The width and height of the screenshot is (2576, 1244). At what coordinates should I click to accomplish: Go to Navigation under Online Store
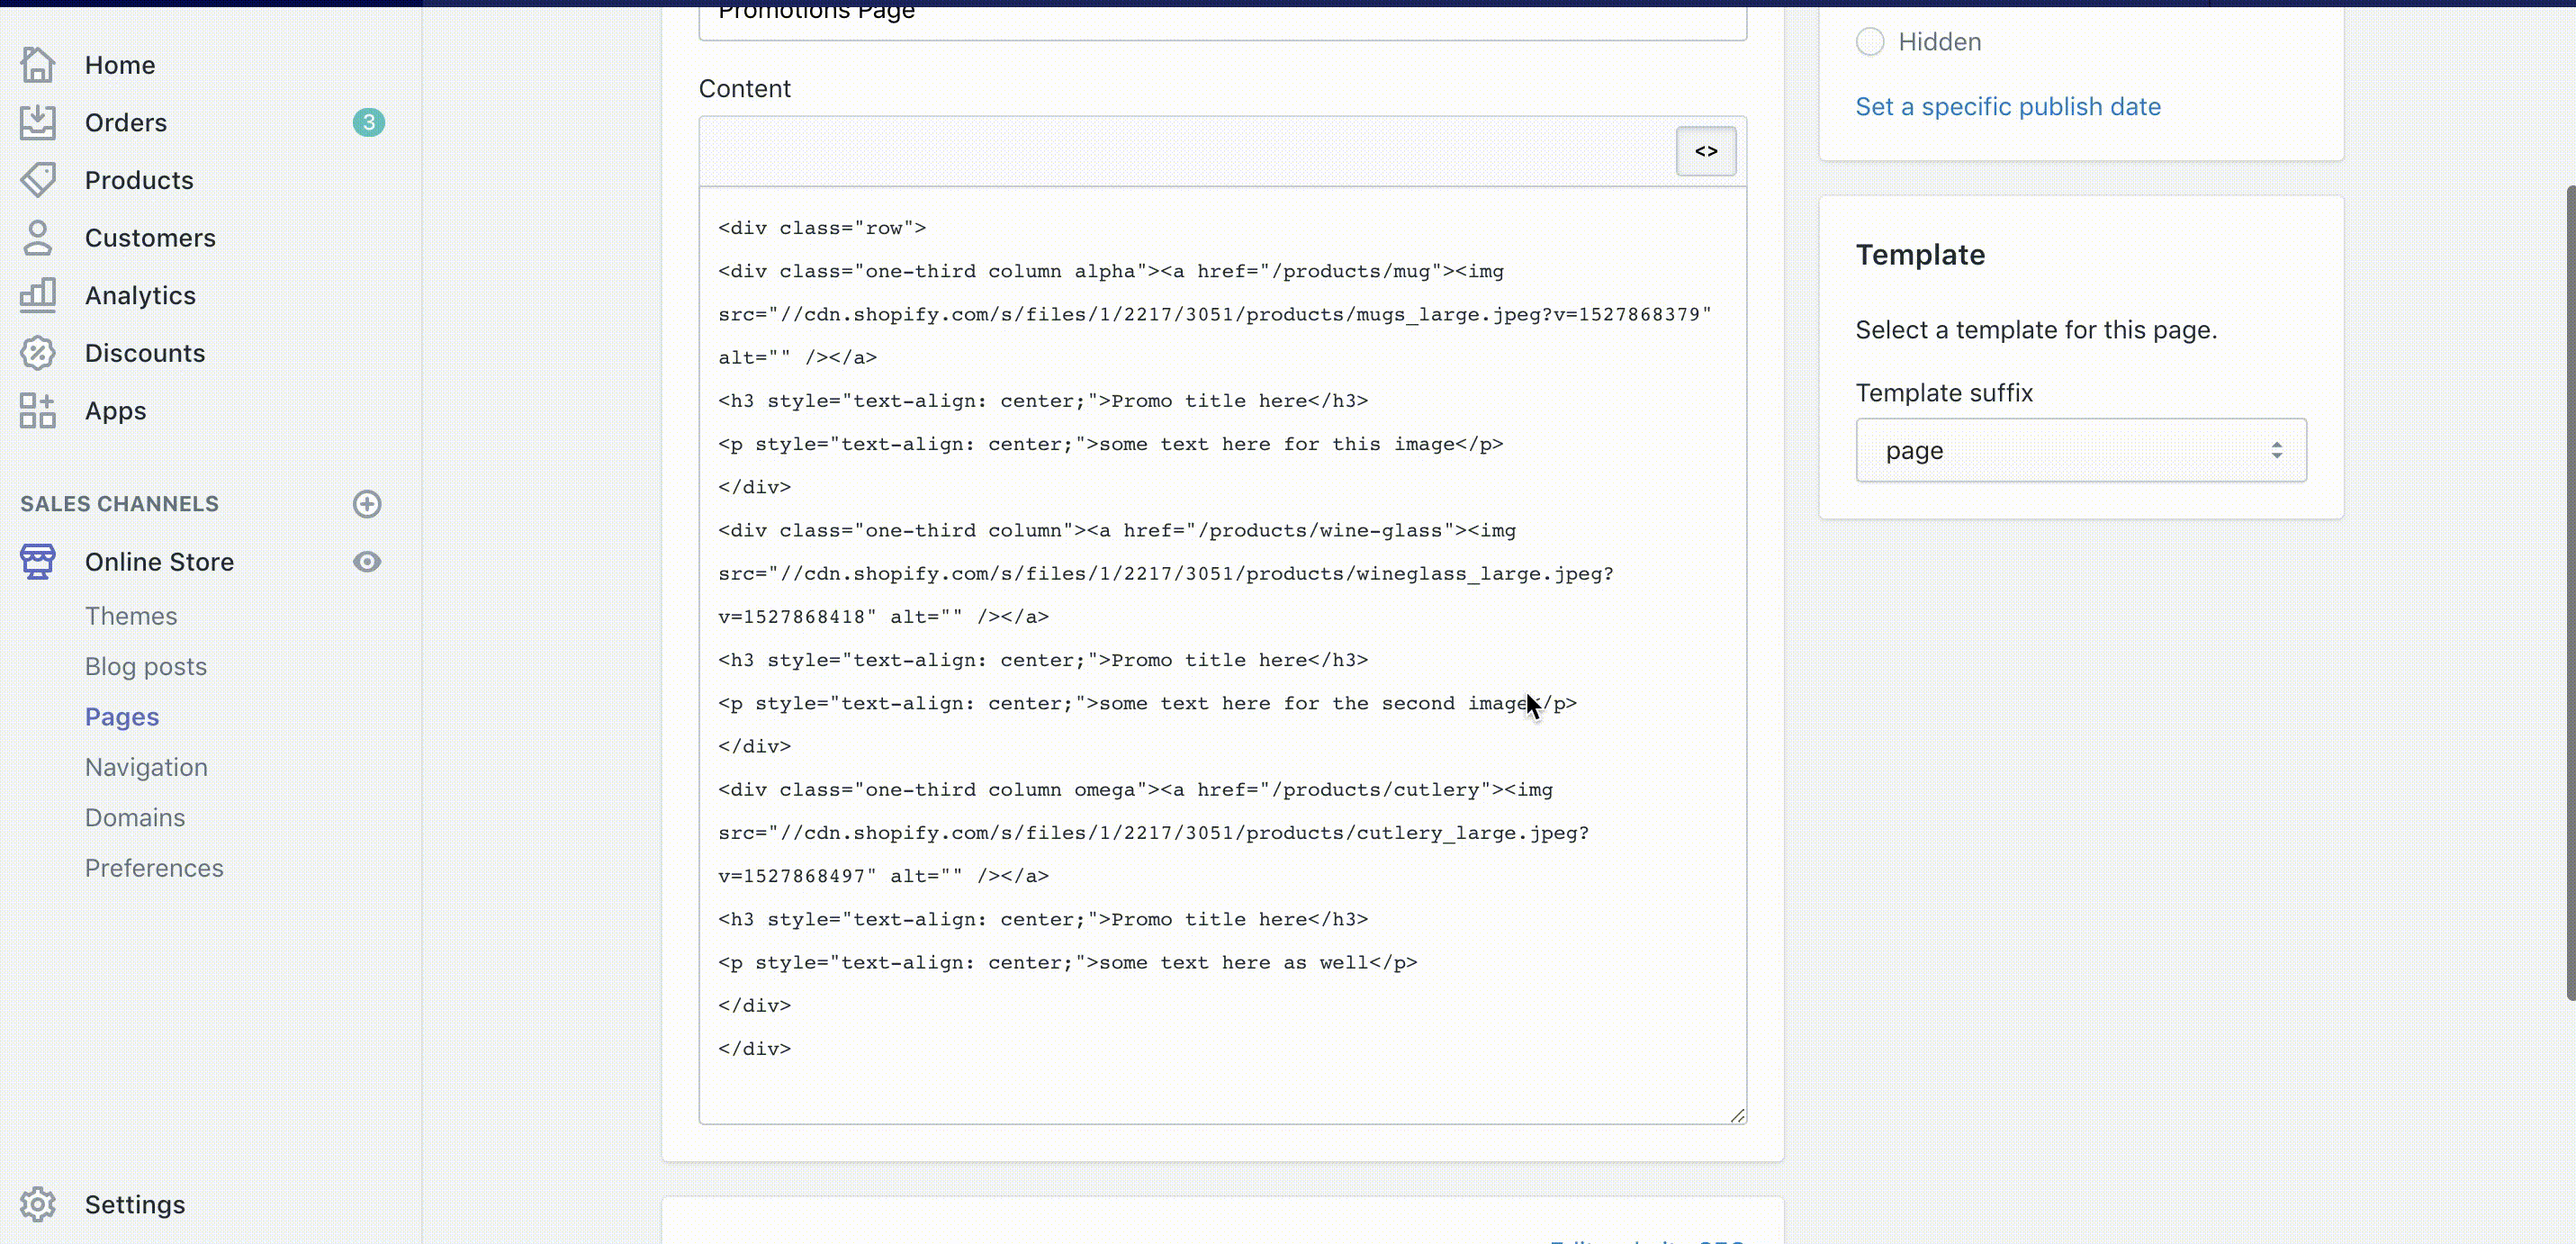[x=146, y=767]
